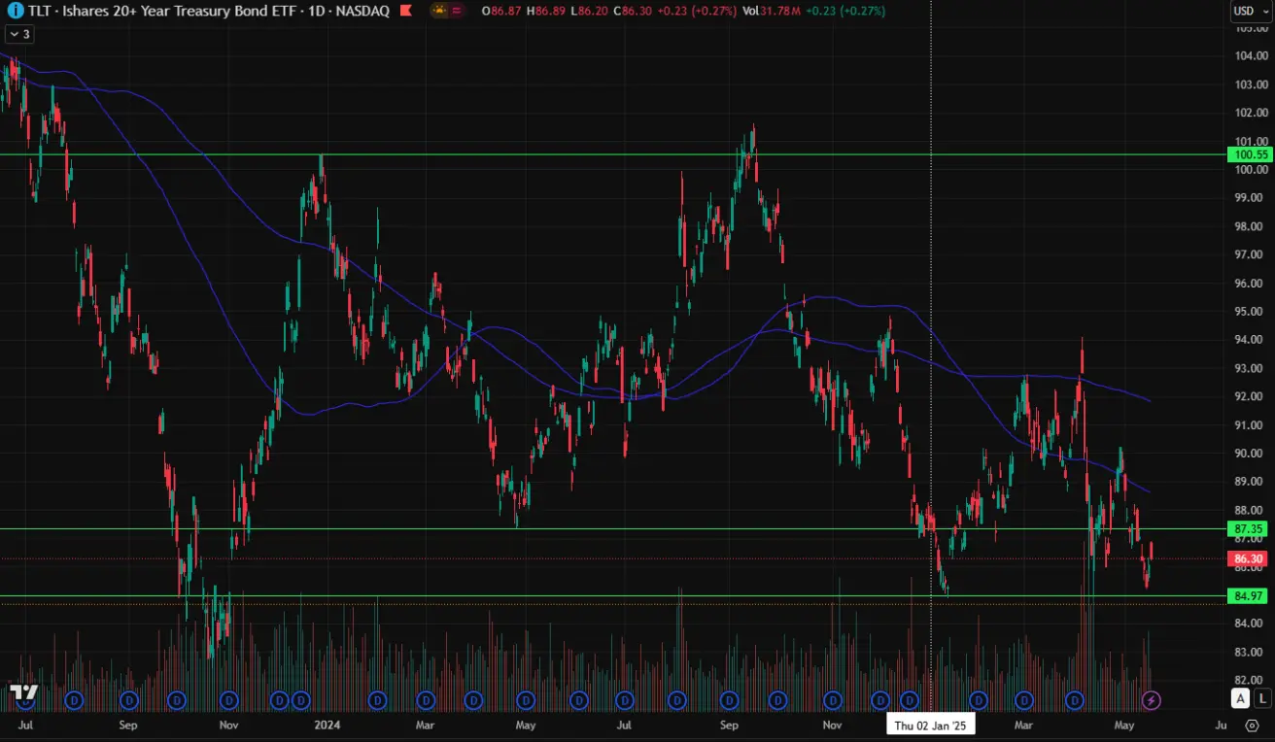Toggle logarithmic scale L button
Viewport: 1275px width, 742px height.
(x=1261, y=697)
